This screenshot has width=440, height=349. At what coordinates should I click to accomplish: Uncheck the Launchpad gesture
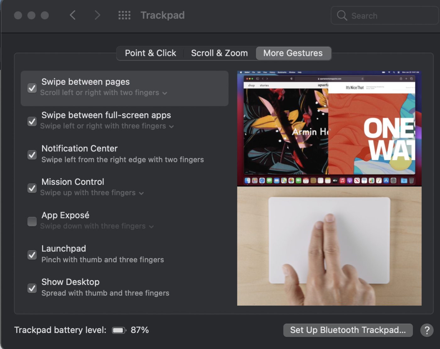pyautogui.click(x=32, y=255)
